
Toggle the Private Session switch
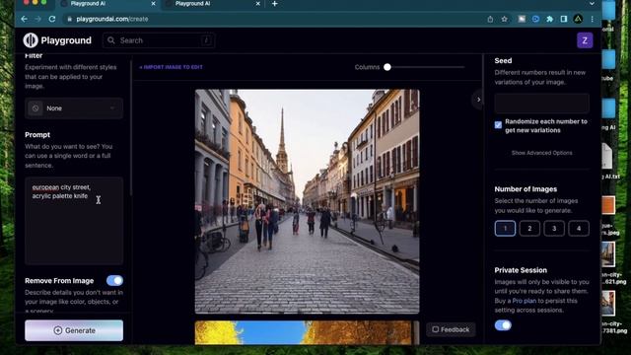tap(503, 324)
